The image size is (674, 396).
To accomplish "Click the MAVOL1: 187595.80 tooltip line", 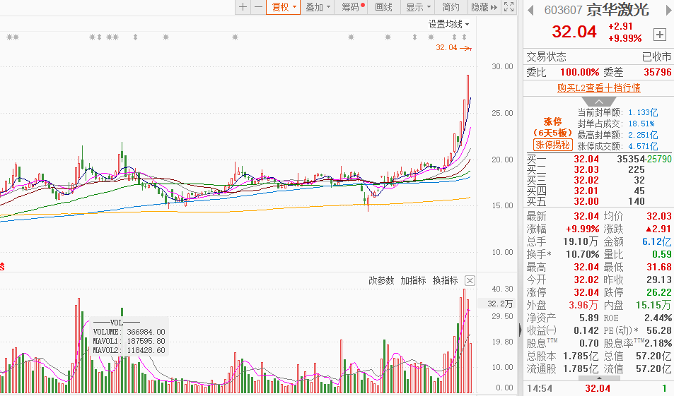I will click(x=129, y=341).
